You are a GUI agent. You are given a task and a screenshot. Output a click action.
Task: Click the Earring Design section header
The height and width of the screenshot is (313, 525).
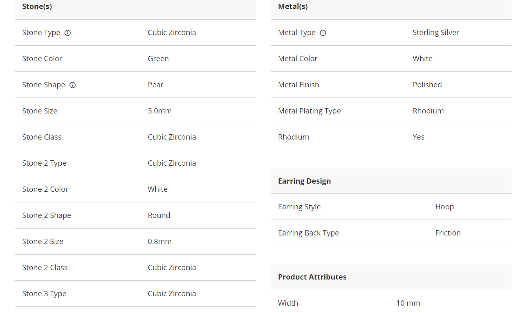click(304, 181)
